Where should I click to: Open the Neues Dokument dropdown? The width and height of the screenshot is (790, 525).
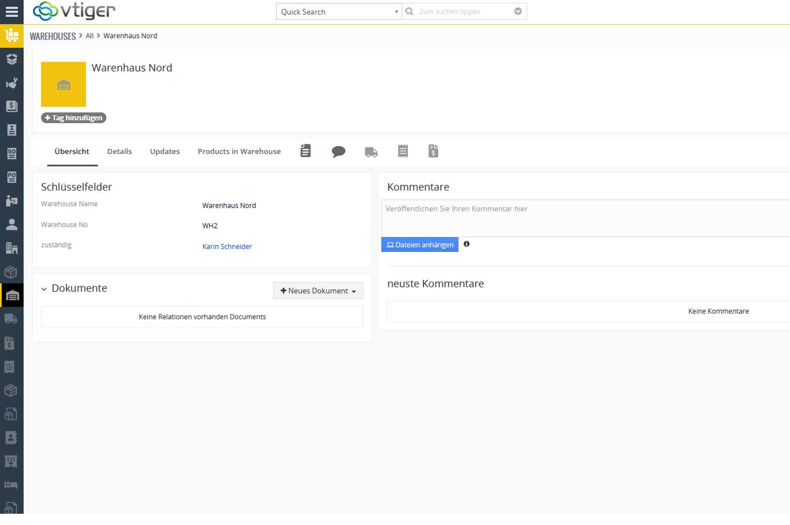pos(318,291)
